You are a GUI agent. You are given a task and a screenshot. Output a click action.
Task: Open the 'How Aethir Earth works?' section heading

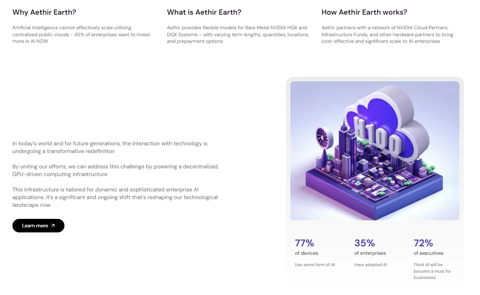(x=364, y=12)
